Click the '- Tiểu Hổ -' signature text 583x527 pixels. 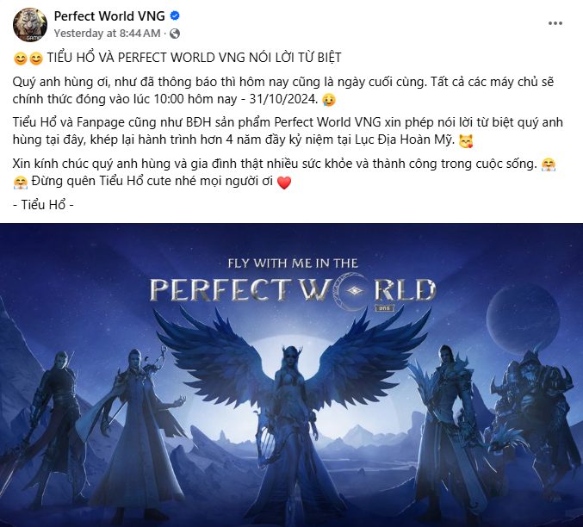click(43, 205)
